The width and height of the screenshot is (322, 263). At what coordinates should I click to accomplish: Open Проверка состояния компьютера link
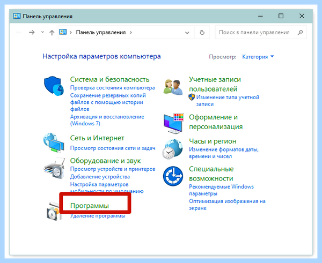click(113, 88)
